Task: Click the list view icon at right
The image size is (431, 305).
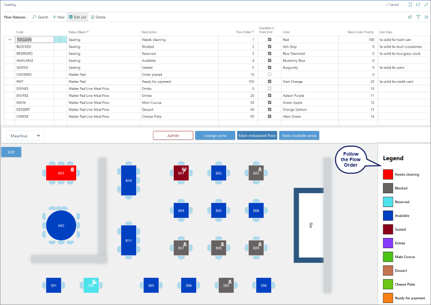Action: tap(426, 17)
